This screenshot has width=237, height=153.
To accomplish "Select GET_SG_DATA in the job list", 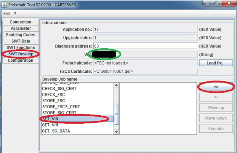I will point(78,131).
